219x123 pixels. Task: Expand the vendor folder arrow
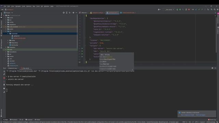coord(6,56)
